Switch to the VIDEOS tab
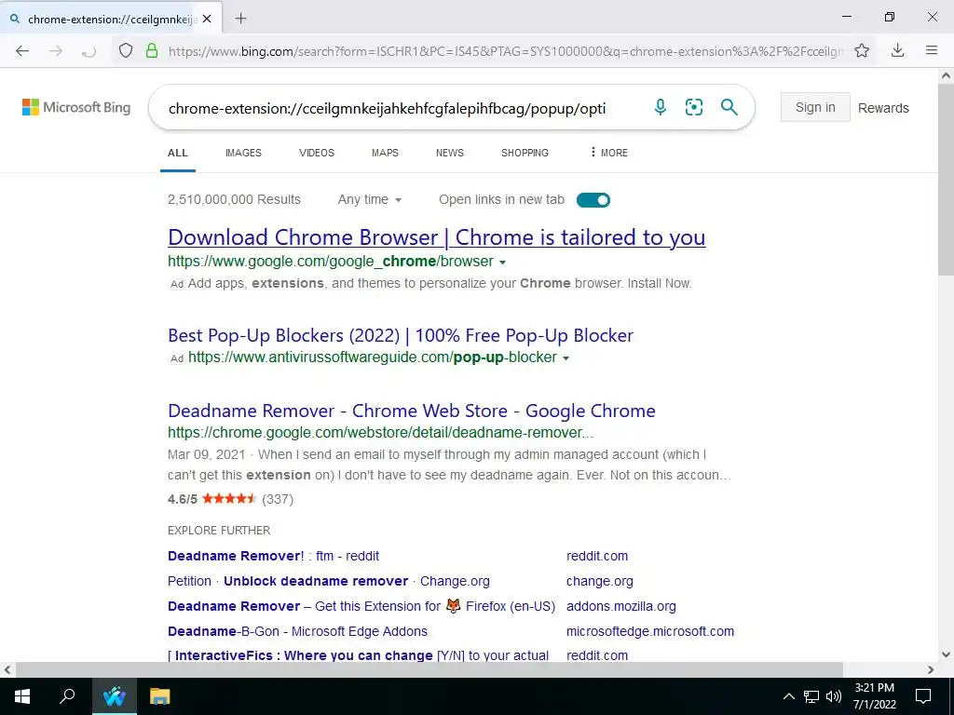954x715 pixels. 317,153
